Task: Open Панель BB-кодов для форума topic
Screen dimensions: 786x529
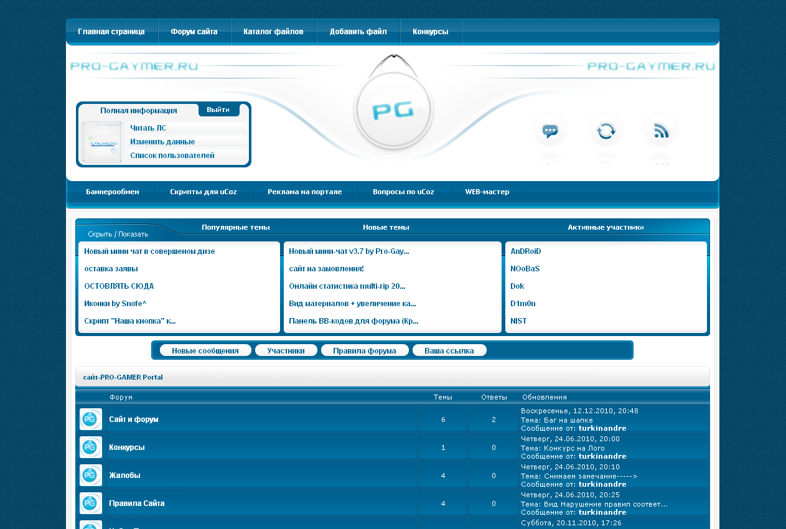Action: click(x=353, y=321)
